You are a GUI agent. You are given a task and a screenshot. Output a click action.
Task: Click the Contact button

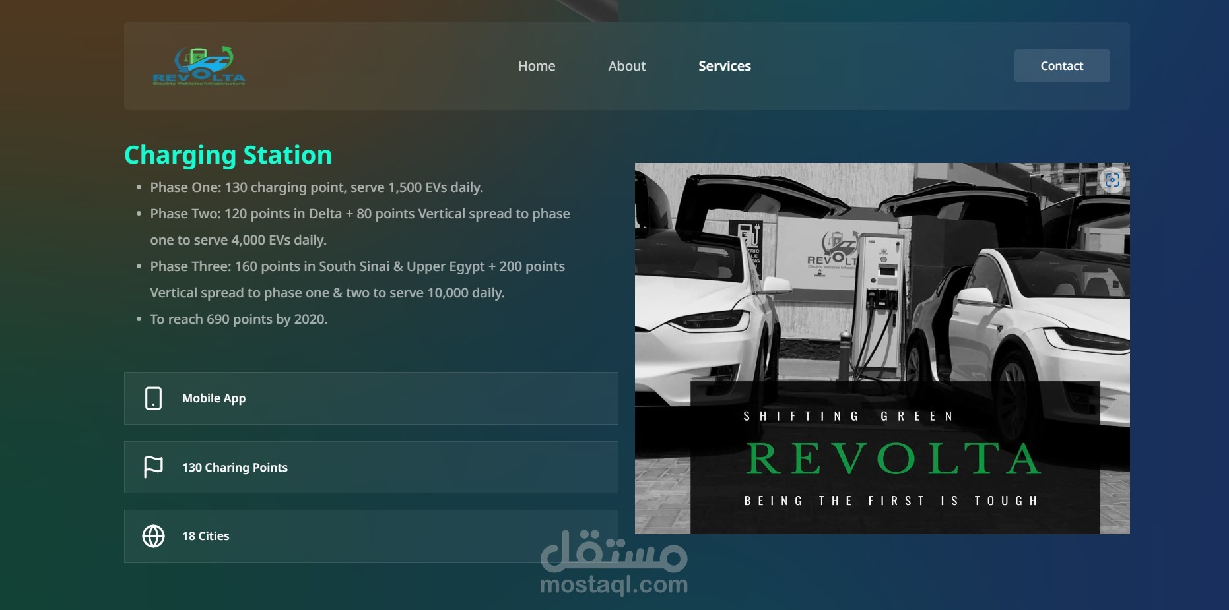pos(1062,66)
